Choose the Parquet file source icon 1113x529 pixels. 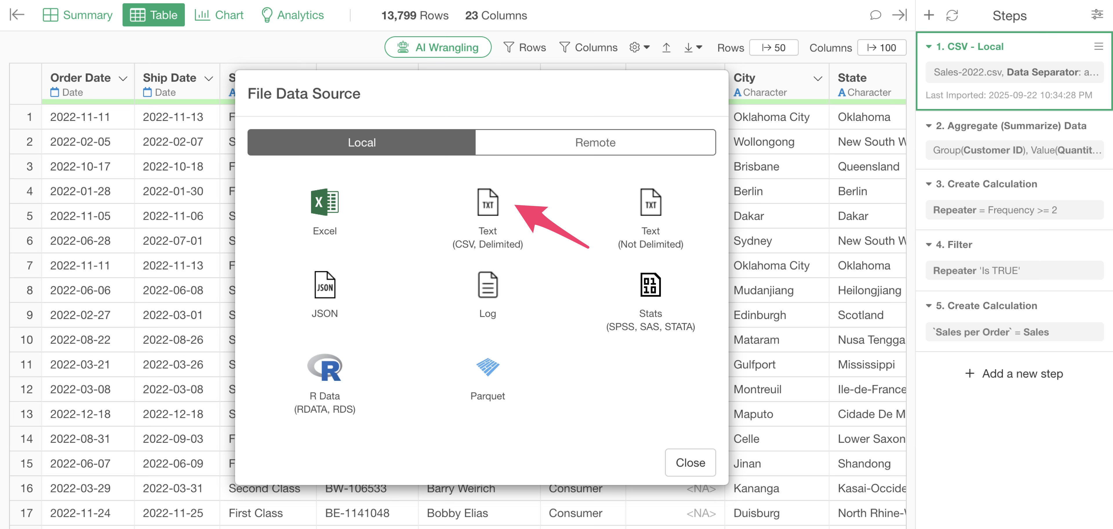coord(487,367)
